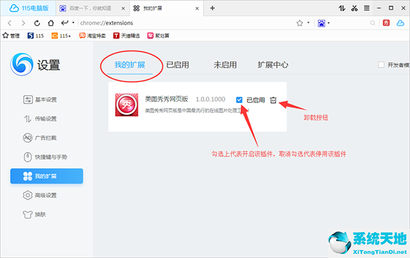The width and height of the screenshot is (410, 258).
Task: Open the 管理 bookmarks manager
Action: [11, 35]
